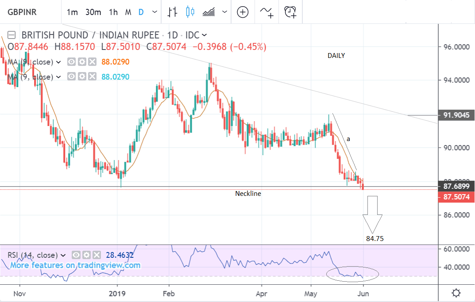The image size is (475, 302).
Task: Click the 87.6899 price axis label
Action: [456, 186]
